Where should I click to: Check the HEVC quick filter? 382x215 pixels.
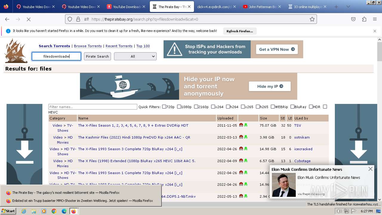[x=325, y=107]
